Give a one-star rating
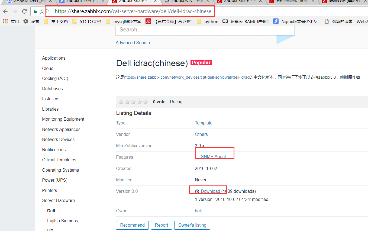The width and height of the screenshot is (368, 231). coord(121,102)
